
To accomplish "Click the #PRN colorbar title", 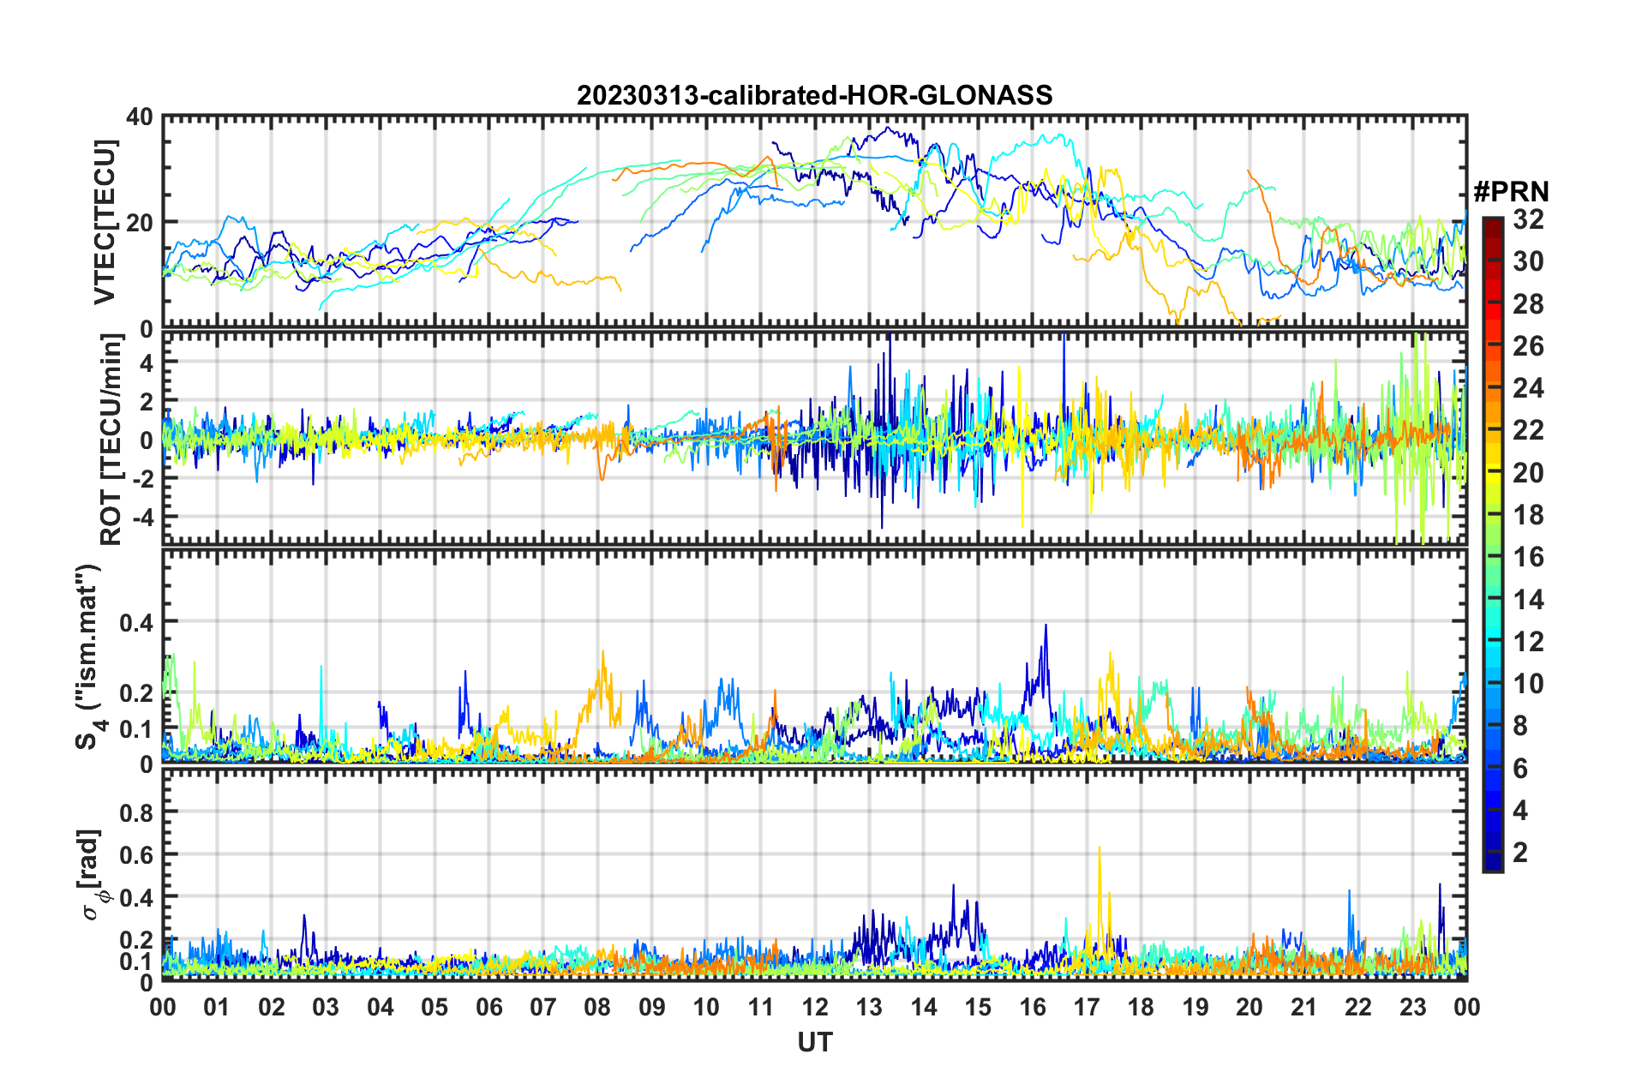I will (1510, 192).
